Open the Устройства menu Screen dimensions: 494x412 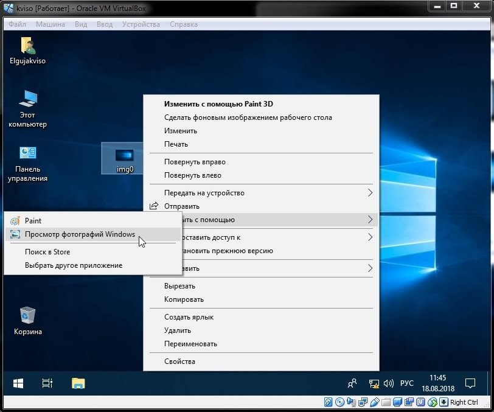[141, 24]
